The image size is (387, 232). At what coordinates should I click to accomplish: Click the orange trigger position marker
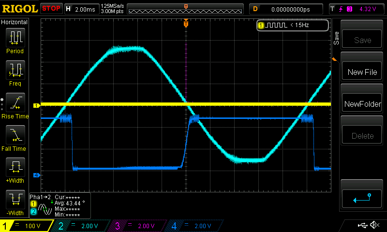186,23
